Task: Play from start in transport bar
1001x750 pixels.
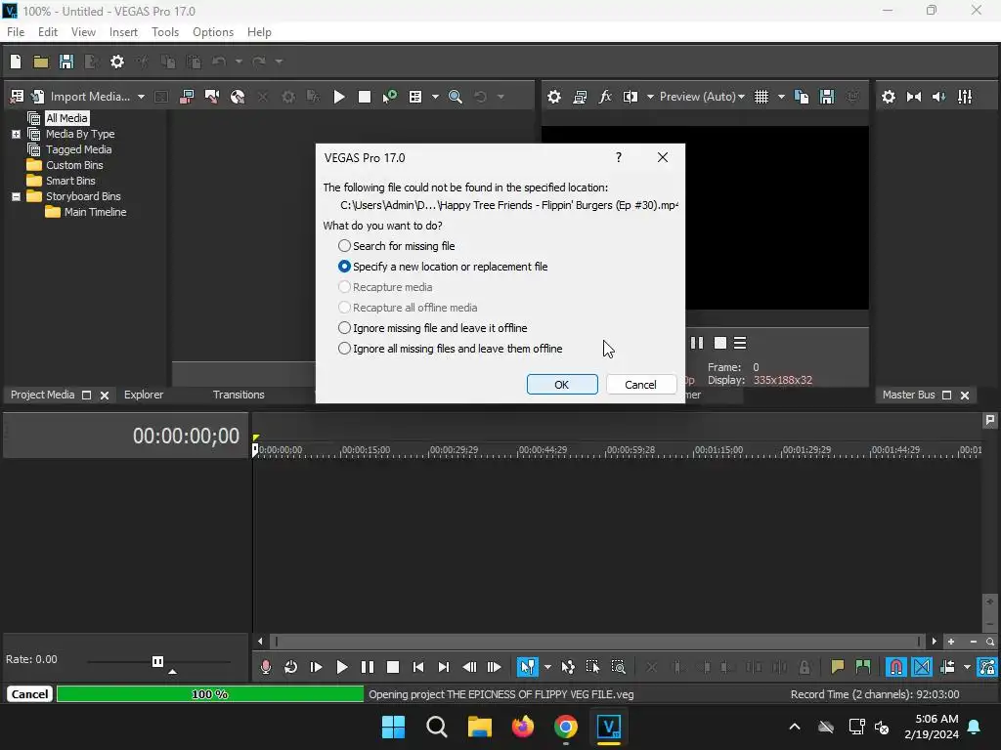Action: (316, 667)
